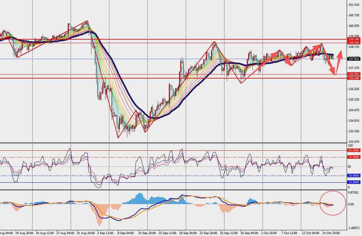Image resolution: width=362 pixels, height=236 pixels.
Task: Click the 7 Oct 12:00 time label
Action: coord(289,233)
